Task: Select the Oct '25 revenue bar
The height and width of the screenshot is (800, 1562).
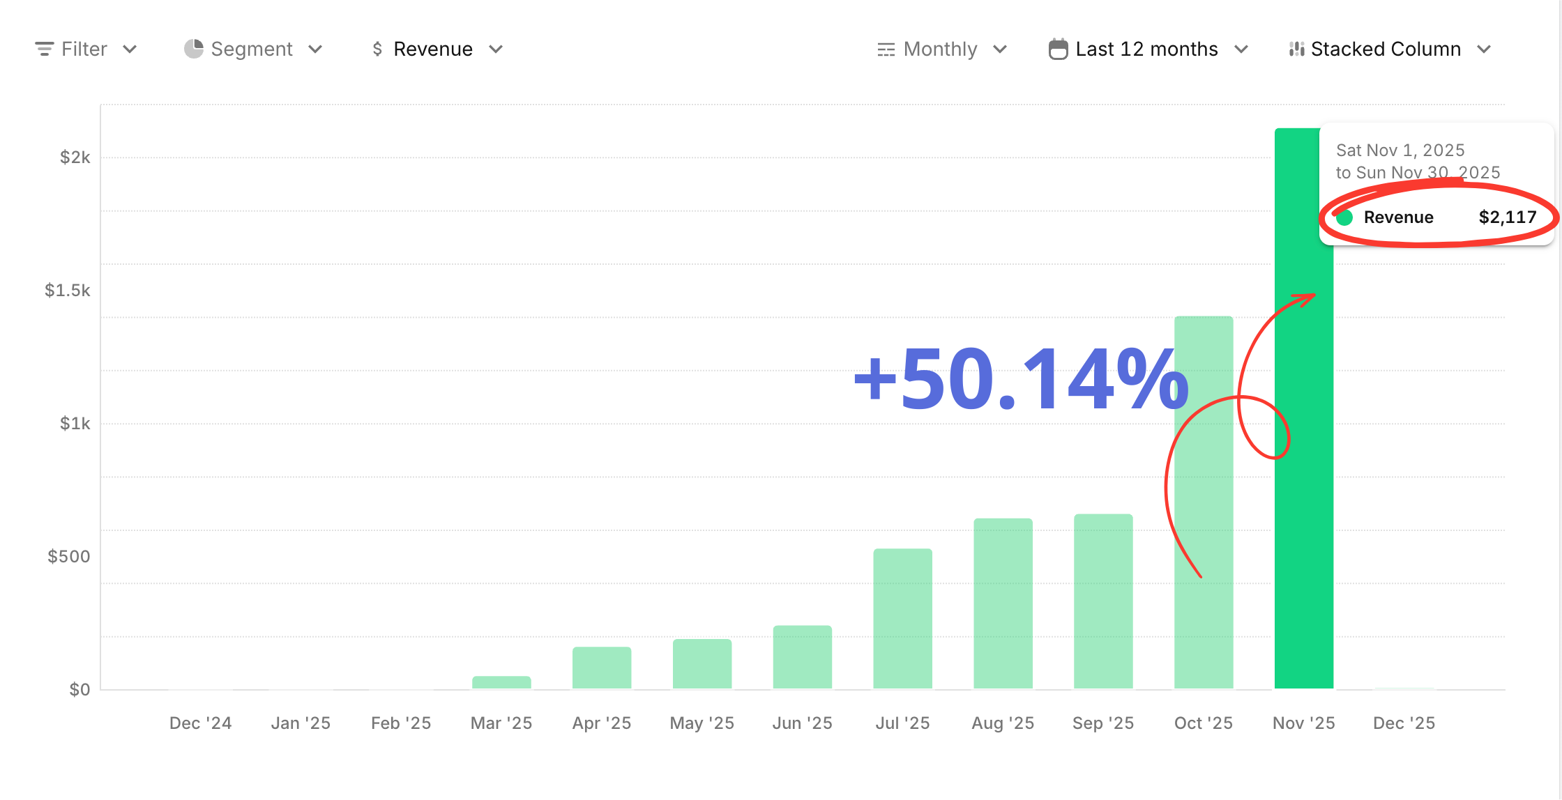Action: pos(1204,627)
